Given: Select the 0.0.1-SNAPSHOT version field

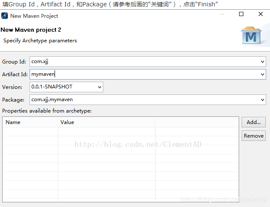Looking at the screenshot, I should (66, 87).
